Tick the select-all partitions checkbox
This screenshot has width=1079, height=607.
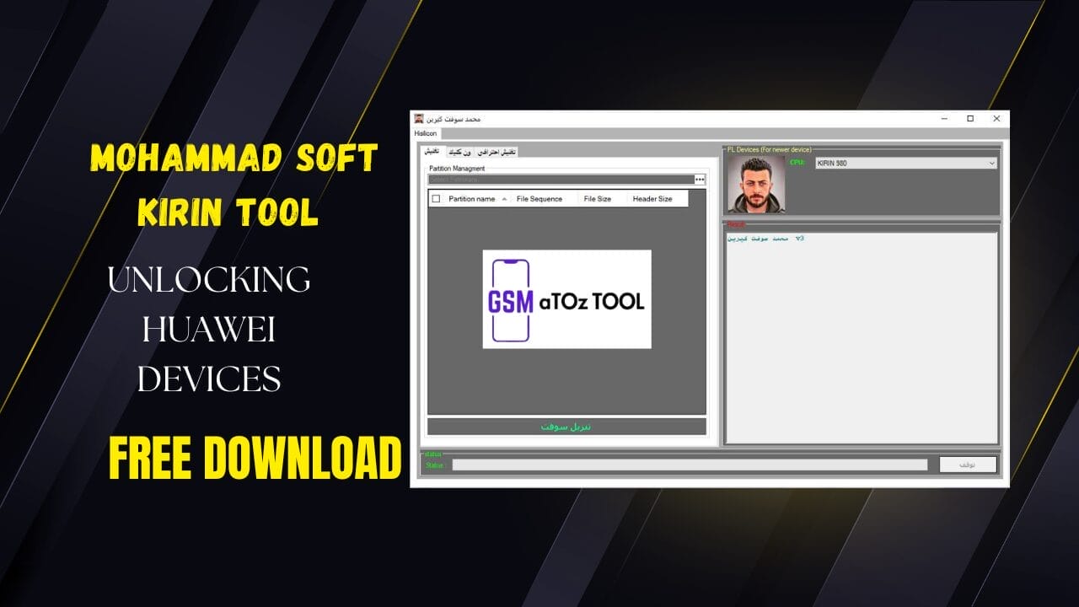tap(436, 199)
